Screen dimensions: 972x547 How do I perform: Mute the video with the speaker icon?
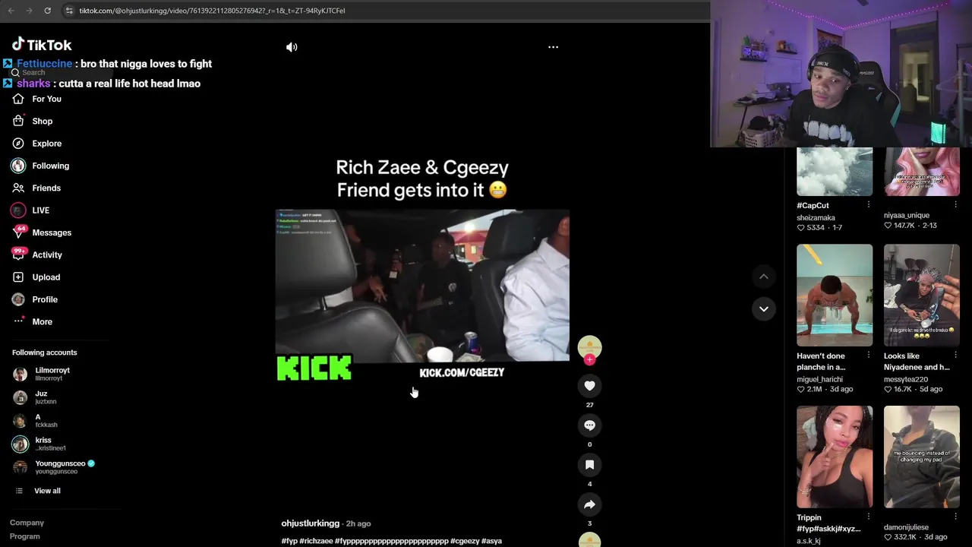pos(292,47)
